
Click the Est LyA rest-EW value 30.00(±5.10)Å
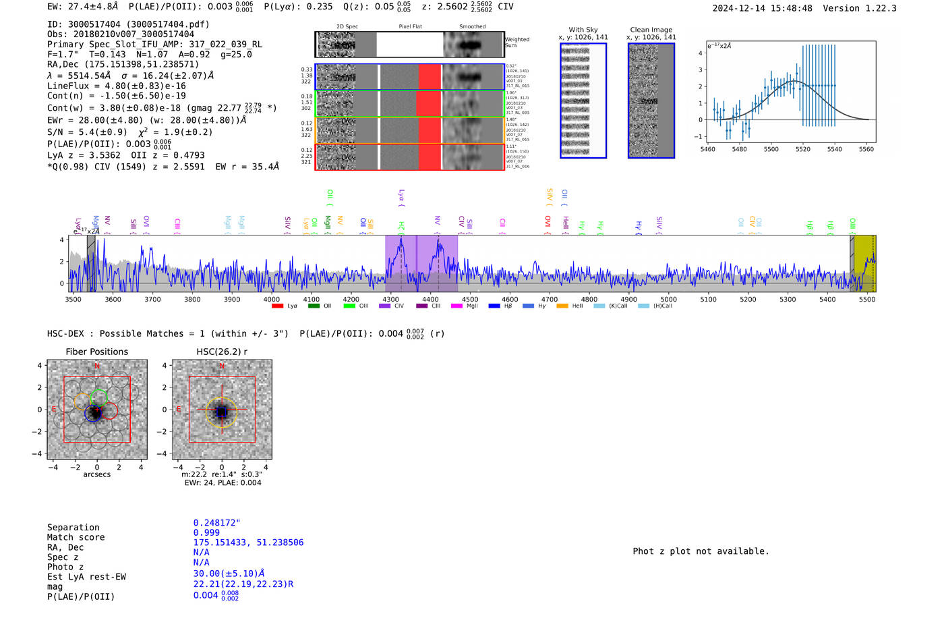pyautogui.click(x=229, y=574)
